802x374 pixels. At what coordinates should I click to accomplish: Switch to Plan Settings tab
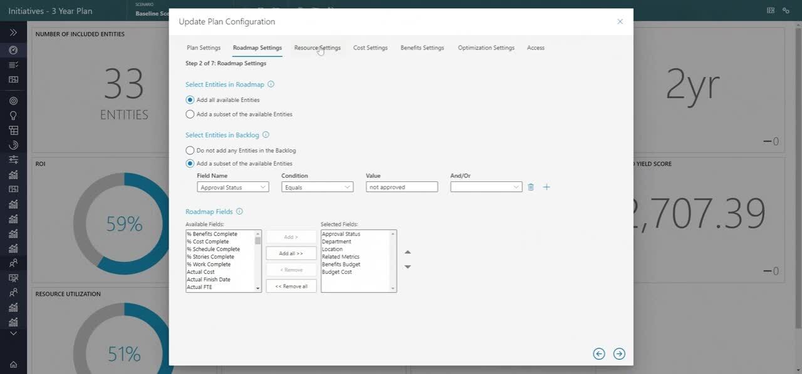click(204, 48)
